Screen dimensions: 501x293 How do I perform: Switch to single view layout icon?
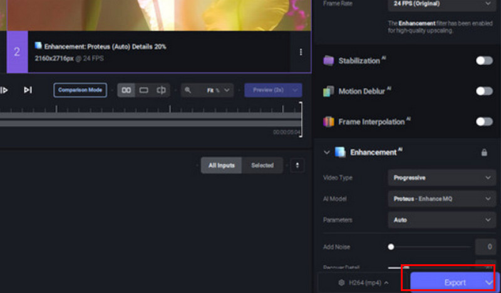point(144,90)
